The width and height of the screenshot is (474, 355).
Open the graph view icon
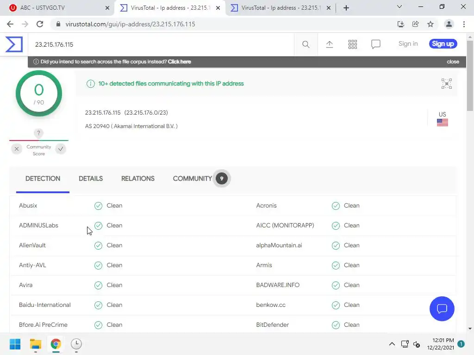tap(447, 84)
